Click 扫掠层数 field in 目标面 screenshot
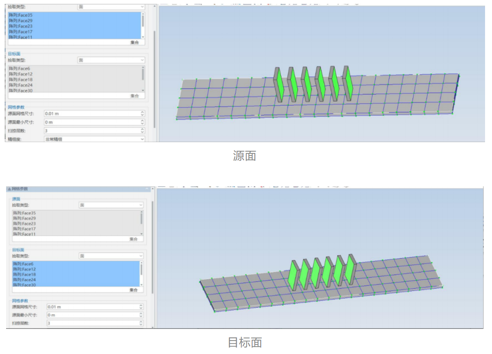 pyautogui.click(x=91, y=323)
